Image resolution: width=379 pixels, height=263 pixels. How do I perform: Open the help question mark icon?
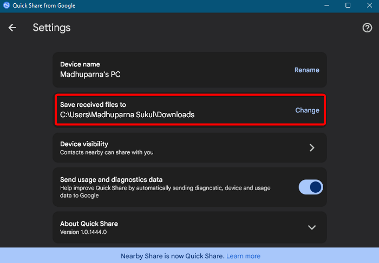pos(367,28)
